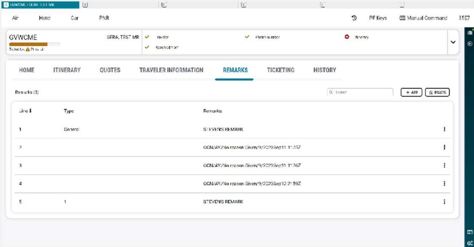Expand the PNR header panel chevron
474x247 pixels.
pyautogui.click(x=453, y=42)
